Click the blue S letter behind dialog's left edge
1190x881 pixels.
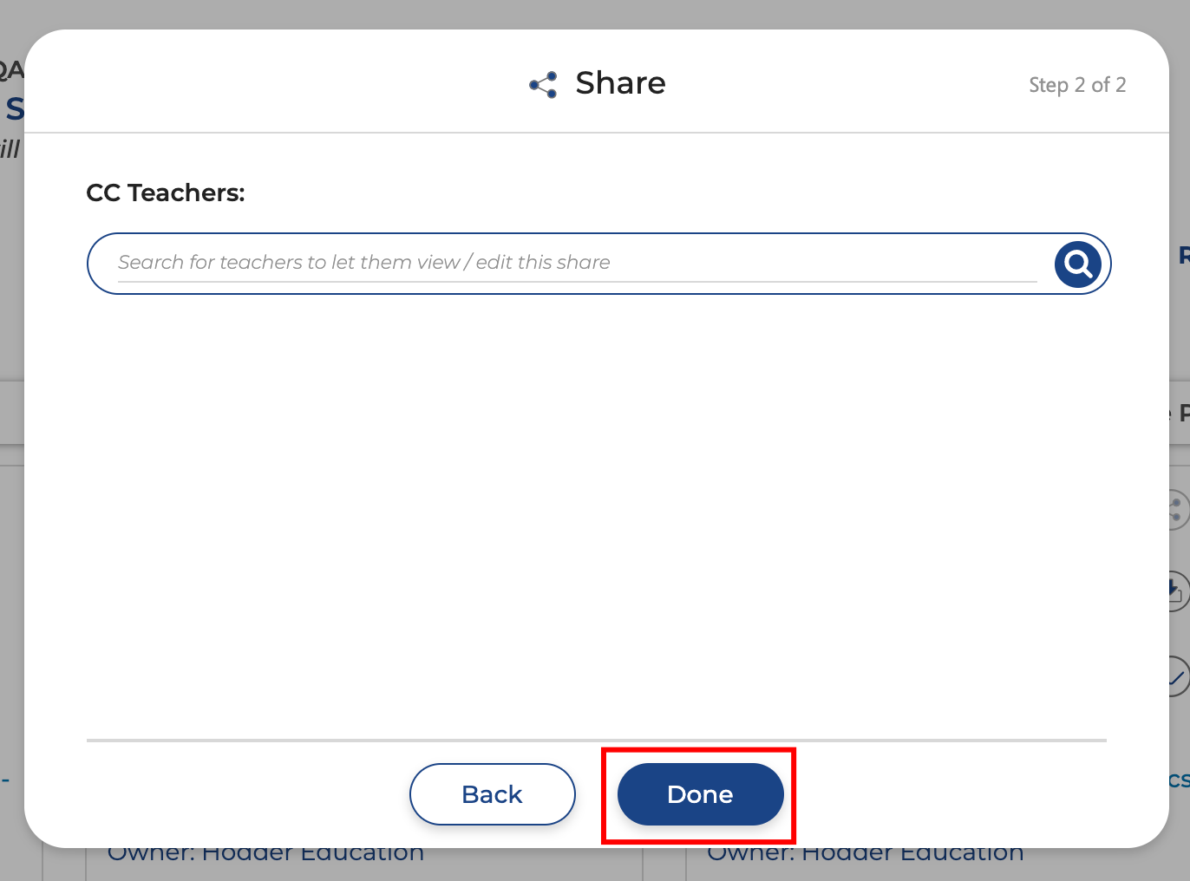point(14,110)
